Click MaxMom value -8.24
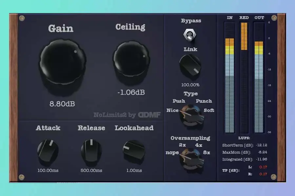Screen dimensions: 295x196 [x=262, y=152]
